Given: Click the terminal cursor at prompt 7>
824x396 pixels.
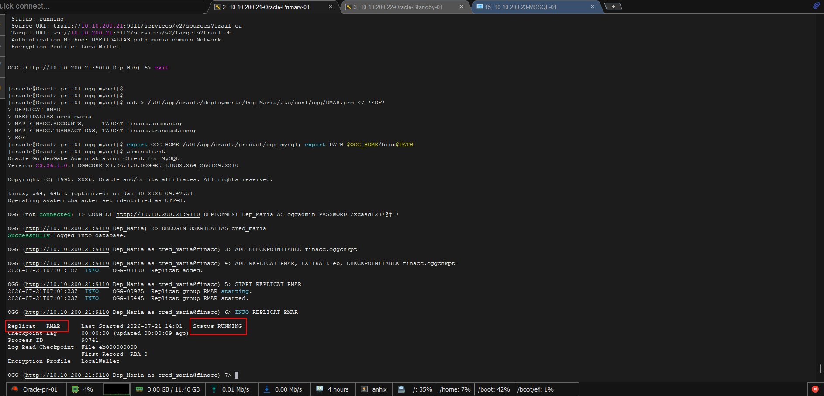Looking at the screenshot, I should 237,375.
